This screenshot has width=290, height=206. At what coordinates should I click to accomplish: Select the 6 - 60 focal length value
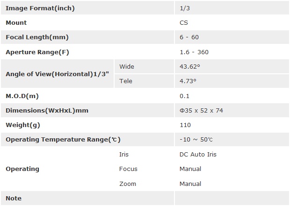[x=189, y=37]
